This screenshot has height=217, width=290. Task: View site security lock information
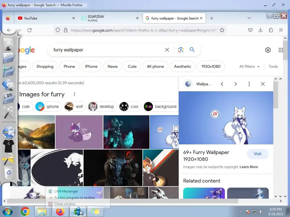pyautogui.click(x=65, y=30)
